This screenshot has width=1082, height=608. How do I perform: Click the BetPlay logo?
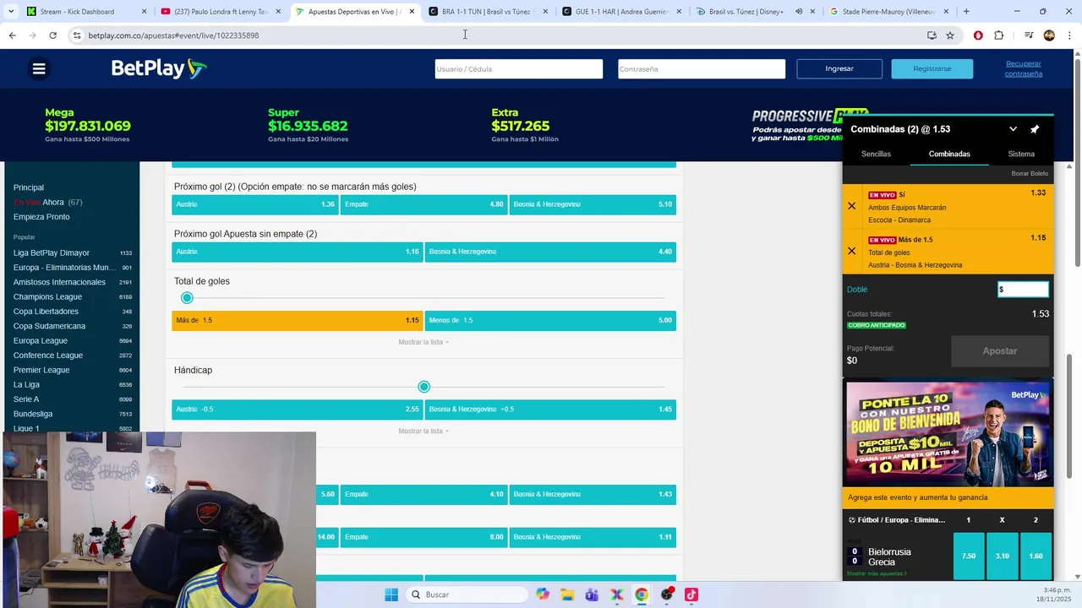click(159, 68)
